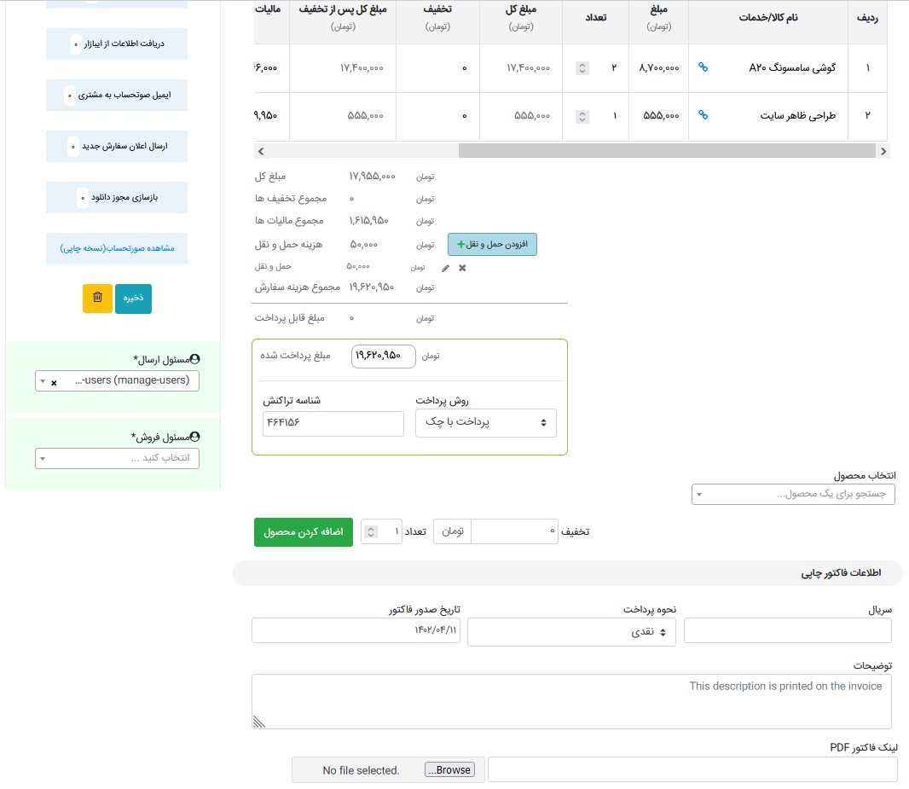
Task: Click pencil icon to edit حمل و نقل
Action: 445,268
